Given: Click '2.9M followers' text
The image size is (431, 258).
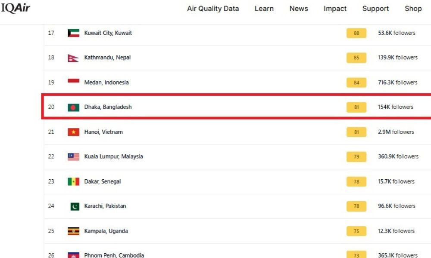Looking at the screenshot, I should coord(396,132).
